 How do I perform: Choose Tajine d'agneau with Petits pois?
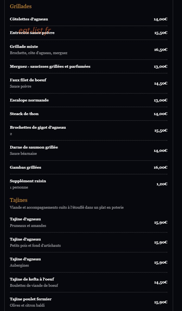(x=89, y=242)
